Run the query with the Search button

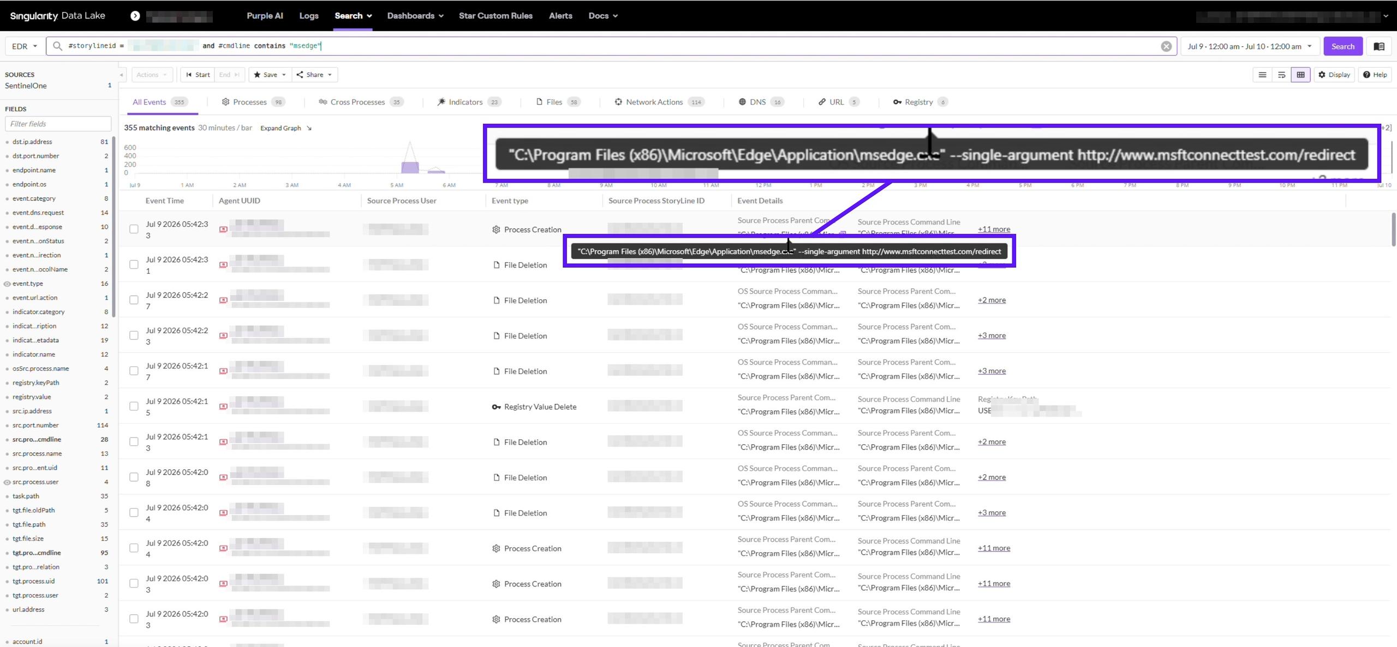pyautogui.click(x=1342, y=46)
